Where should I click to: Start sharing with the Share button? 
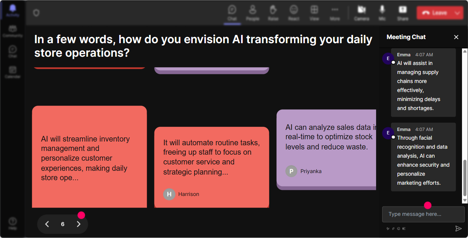pyautogui.click(x=403, y=13)
